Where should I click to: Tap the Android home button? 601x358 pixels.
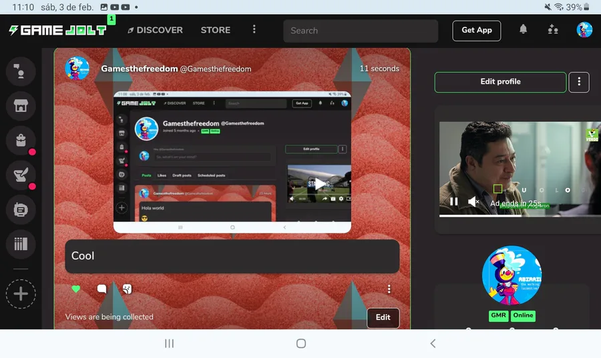coord(301,343)
